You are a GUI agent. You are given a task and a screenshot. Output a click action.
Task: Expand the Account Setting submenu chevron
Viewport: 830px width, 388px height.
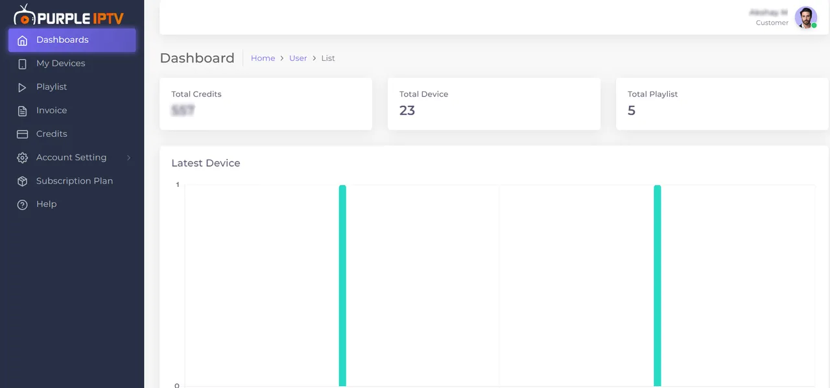coord(128,158)
